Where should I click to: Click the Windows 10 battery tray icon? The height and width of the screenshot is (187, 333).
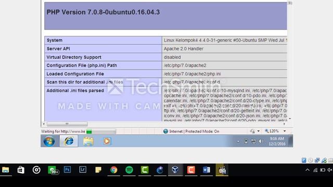pos(323,170)
